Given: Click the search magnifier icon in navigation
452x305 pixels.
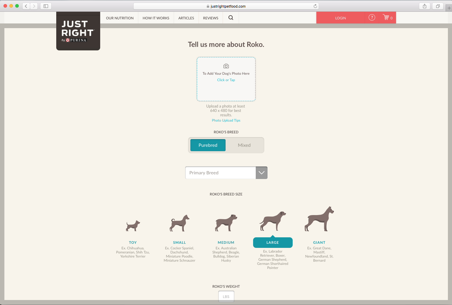Looking at the screenshot, I should coord(231,18).
